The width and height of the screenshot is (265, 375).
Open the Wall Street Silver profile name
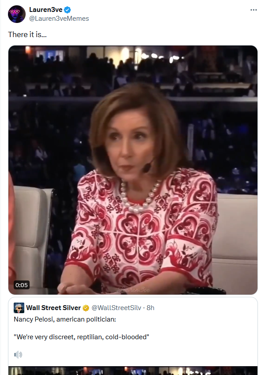53,308
